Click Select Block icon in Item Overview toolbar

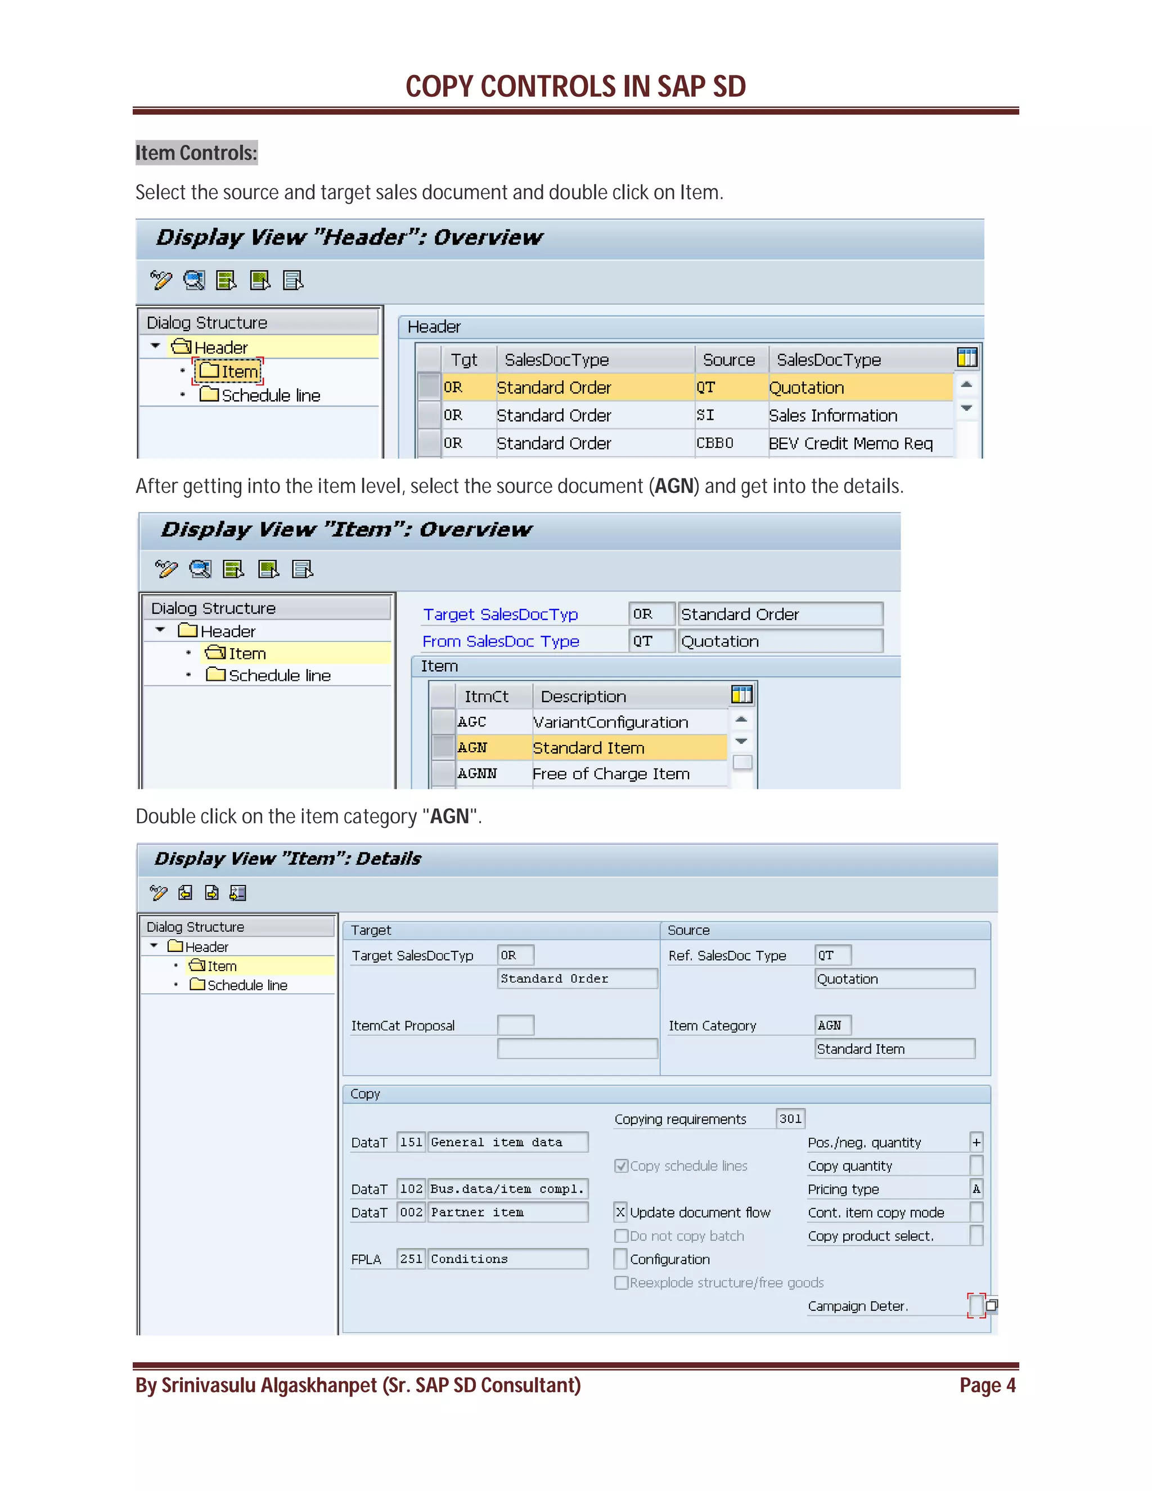pos(268,569)
